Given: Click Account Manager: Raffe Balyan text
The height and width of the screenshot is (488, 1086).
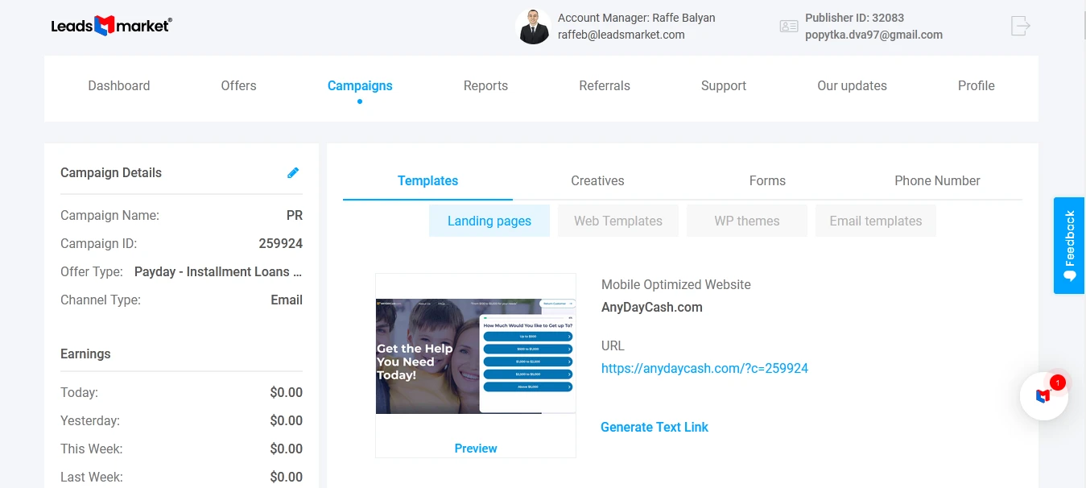Looking at the screenshot, I should tap(636, 18).
